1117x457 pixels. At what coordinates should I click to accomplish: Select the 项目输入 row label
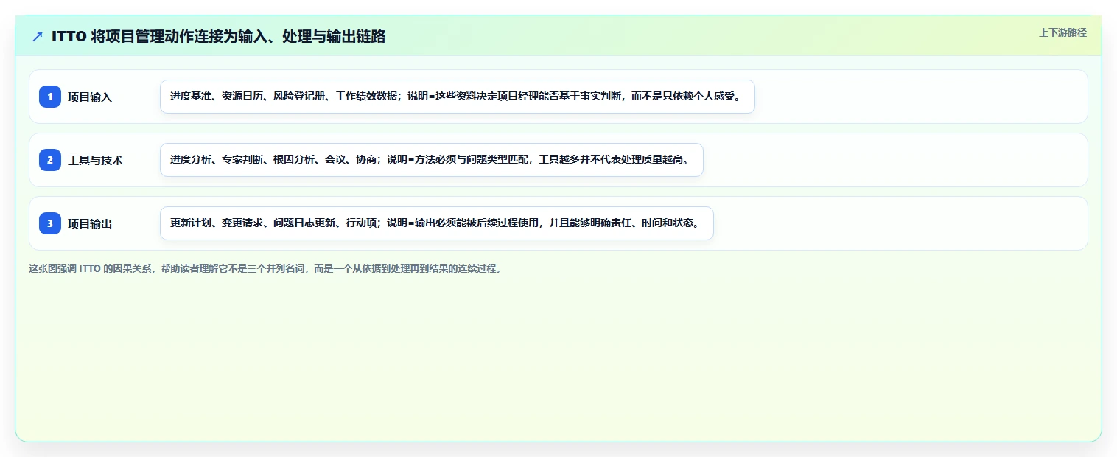(x=90, y=97)
